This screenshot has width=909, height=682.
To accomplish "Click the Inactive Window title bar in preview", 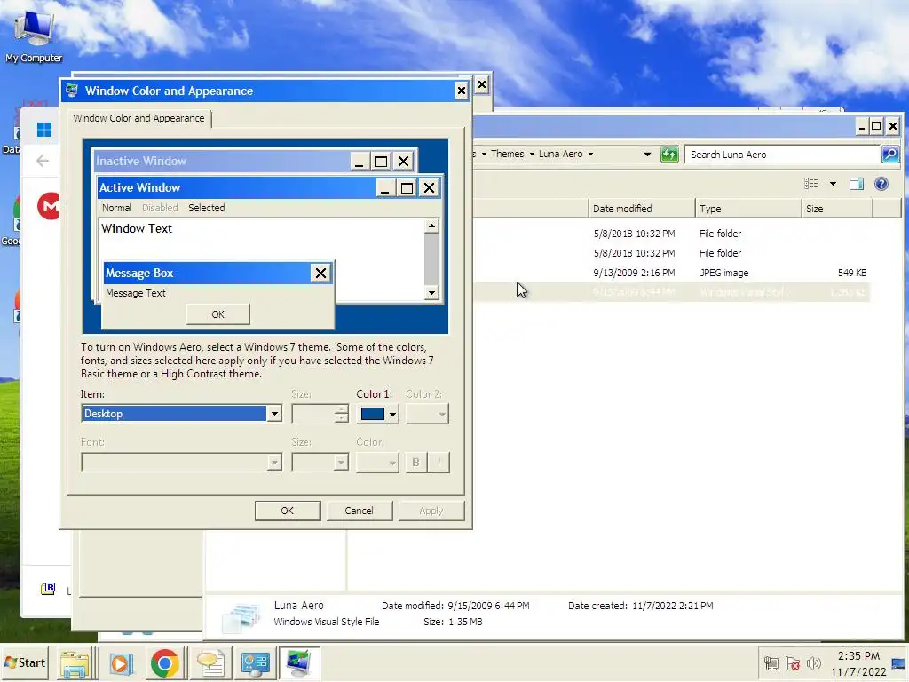I will pyautogui.click(x=222, y=162).
